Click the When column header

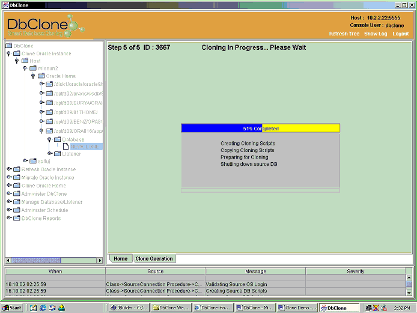[55, 272]
